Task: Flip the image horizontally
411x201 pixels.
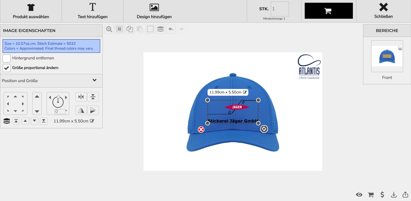Action: pos(81,110)
